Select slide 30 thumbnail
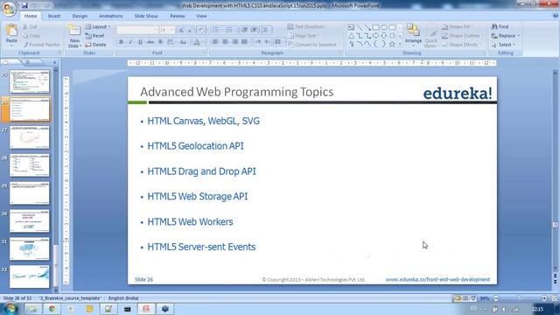Image resolution: width=560 pixels, height=315 pixels. 29,221
